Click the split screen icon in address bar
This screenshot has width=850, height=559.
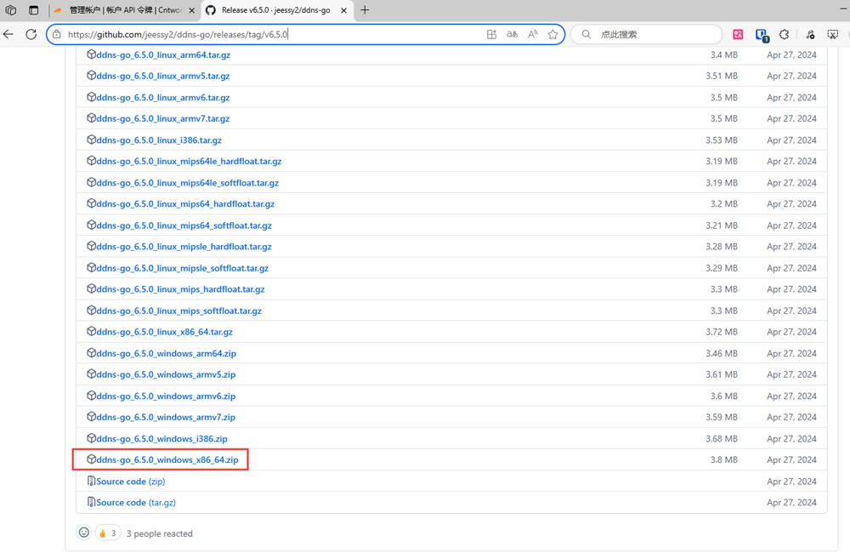click(491, 34)
